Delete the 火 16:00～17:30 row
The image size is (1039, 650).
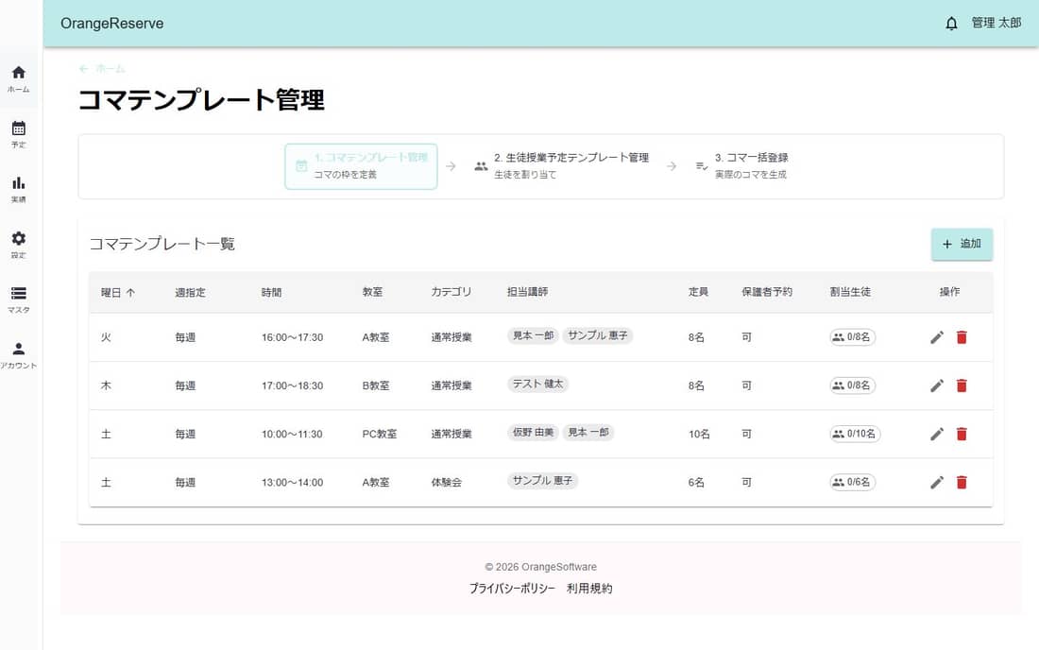(x=962, y=337)
